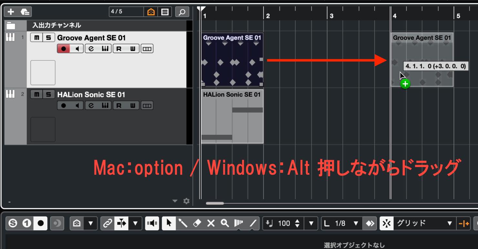The image size is (478, 249).
Task: Click the 4 / 5 track count field
Action: point(126,12)
